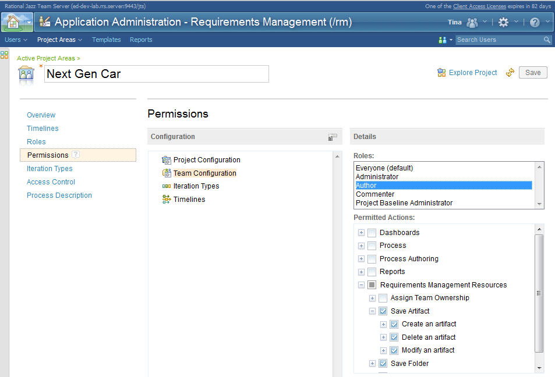
Task: Open the settings gear menu
Action: click(x=504, y=22)
